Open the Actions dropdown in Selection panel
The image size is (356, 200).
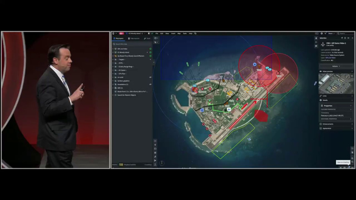click(x=336, y=66)
